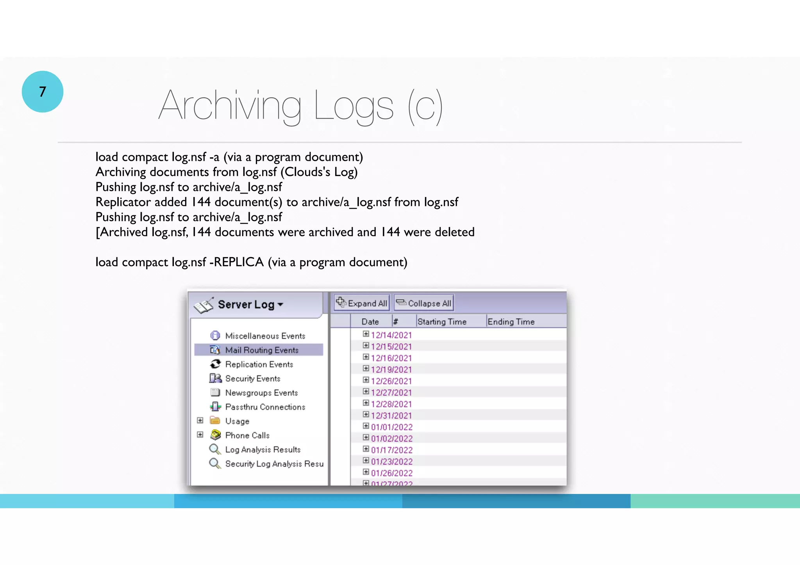Image resolution: width=800 pixels, height=565 pixels.
Task: Click the slide number 7 circle
Action: tap(43, 92)
